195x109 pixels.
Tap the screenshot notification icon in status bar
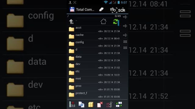[75, 2]
